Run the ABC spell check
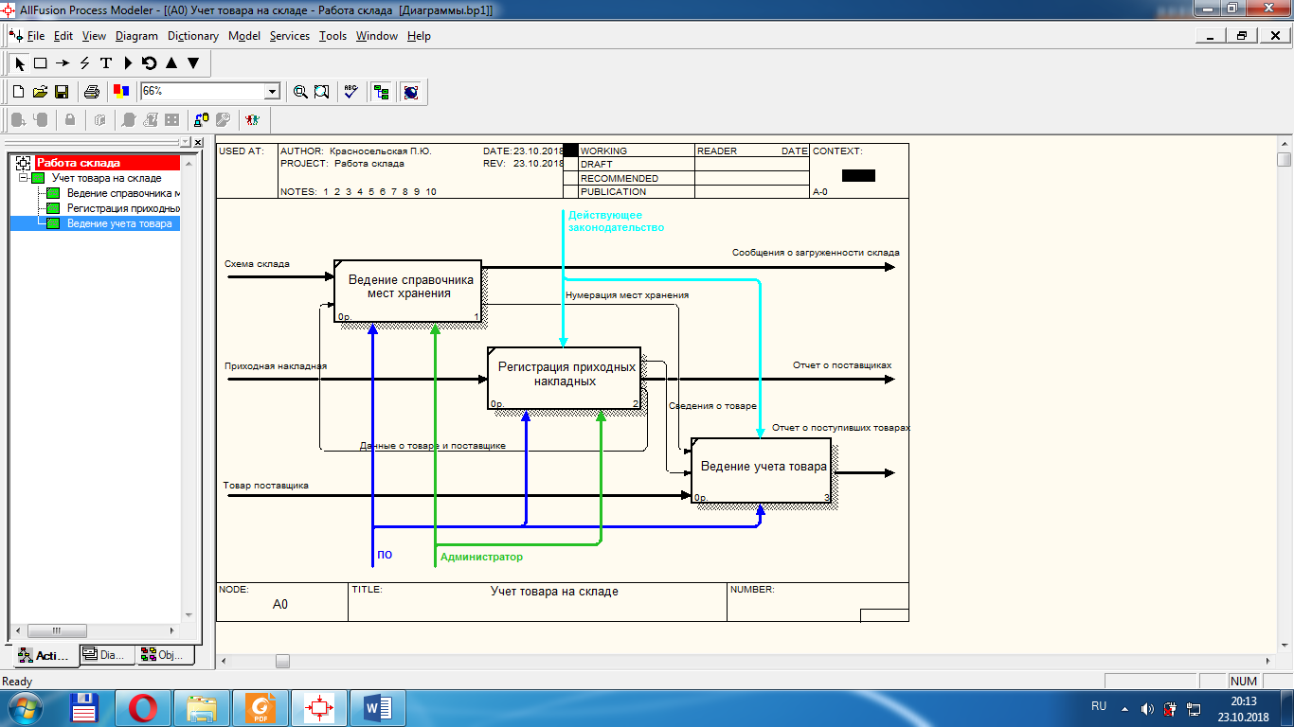Viewport: 1294px width, 727px height. [x=351, y=92]
